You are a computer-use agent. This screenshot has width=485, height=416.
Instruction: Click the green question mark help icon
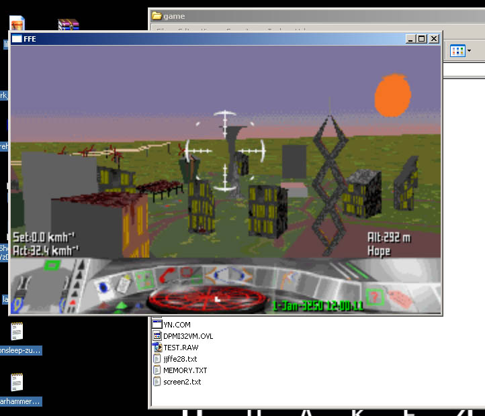374,297
